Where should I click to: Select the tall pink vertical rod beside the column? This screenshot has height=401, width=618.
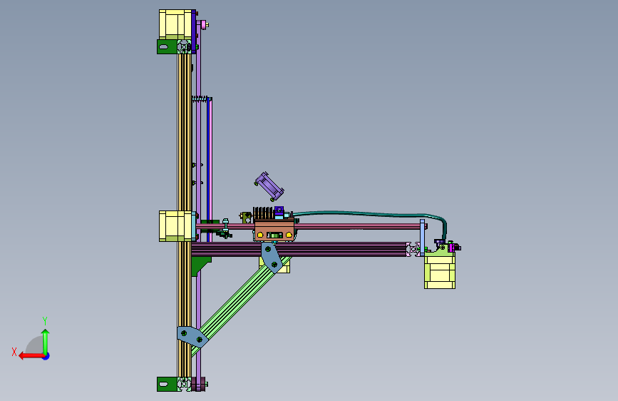210,170
